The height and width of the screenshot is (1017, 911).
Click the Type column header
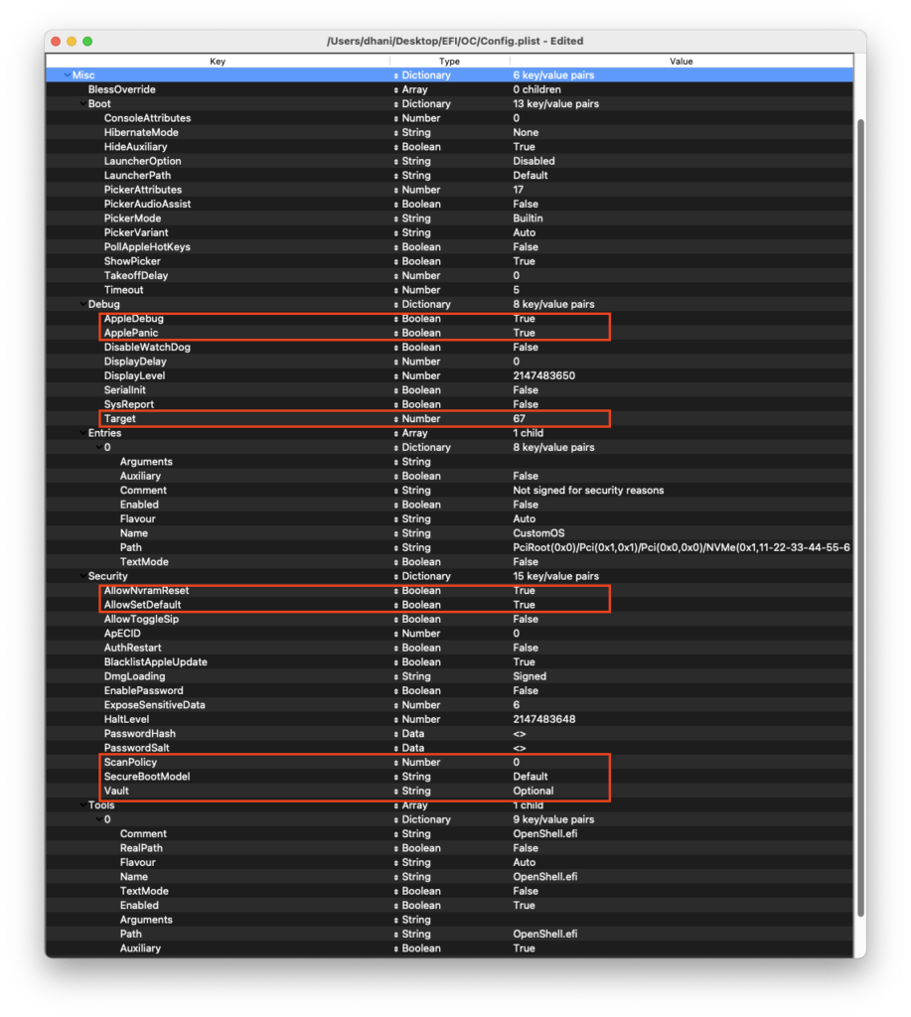(449, 61)
